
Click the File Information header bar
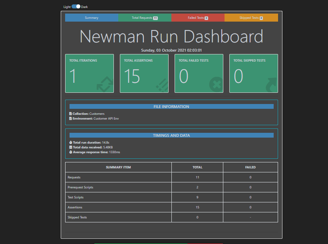click(171, 106)
